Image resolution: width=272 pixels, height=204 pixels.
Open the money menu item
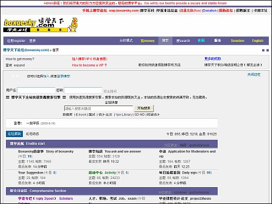click(x=147, y=41)
